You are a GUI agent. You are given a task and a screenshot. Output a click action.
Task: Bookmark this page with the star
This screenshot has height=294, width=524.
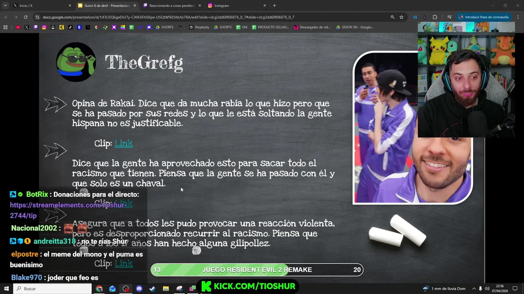tap(402, 17)
